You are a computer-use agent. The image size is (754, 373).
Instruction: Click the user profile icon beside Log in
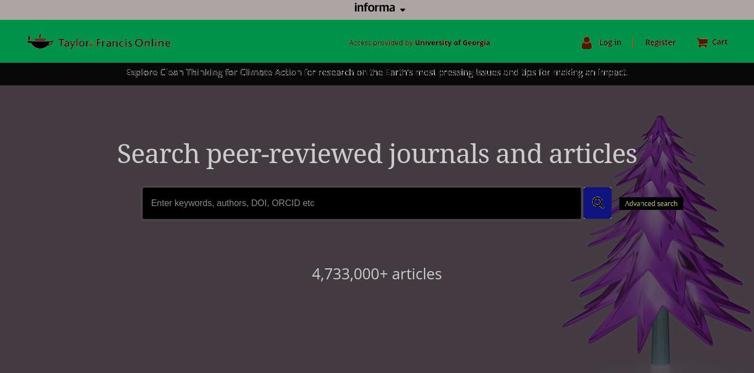[x=587, y=42]
